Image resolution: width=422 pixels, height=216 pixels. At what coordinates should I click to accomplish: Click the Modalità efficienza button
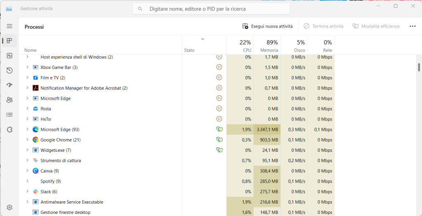(376, 26)
